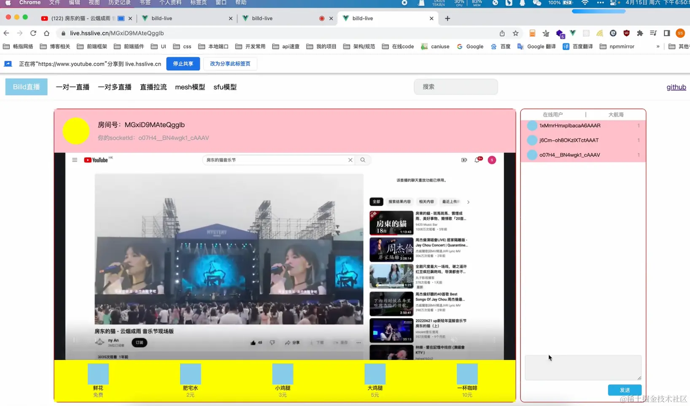Click the browser forward arrow
Viewport: 690px width, 406px height.
coord(20,33)
